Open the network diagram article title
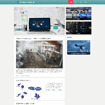 (23, 80)
